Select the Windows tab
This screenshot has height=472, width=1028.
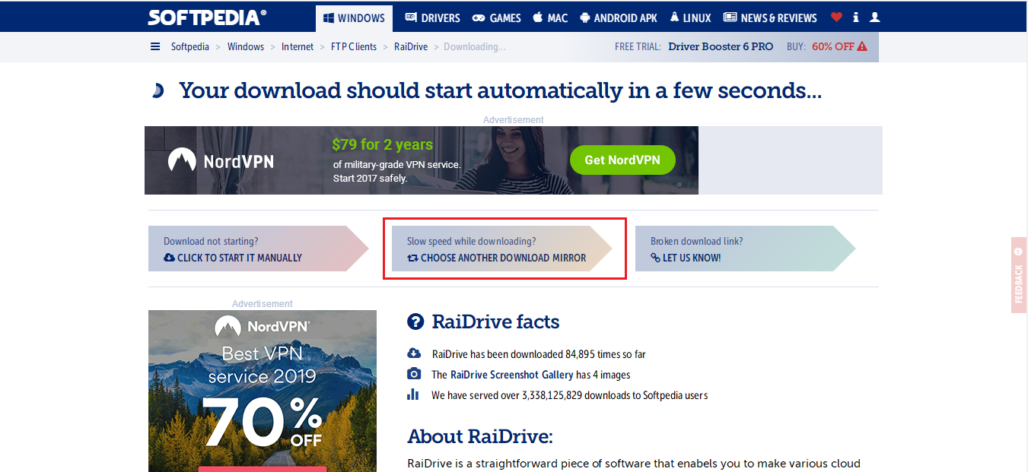(354, 18)
